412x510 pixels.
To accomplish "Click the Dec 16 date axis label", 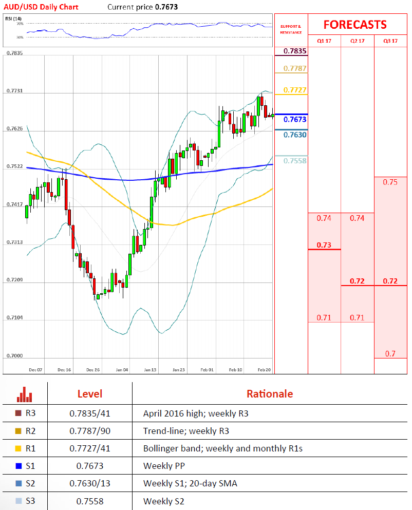I will point(64,370).
